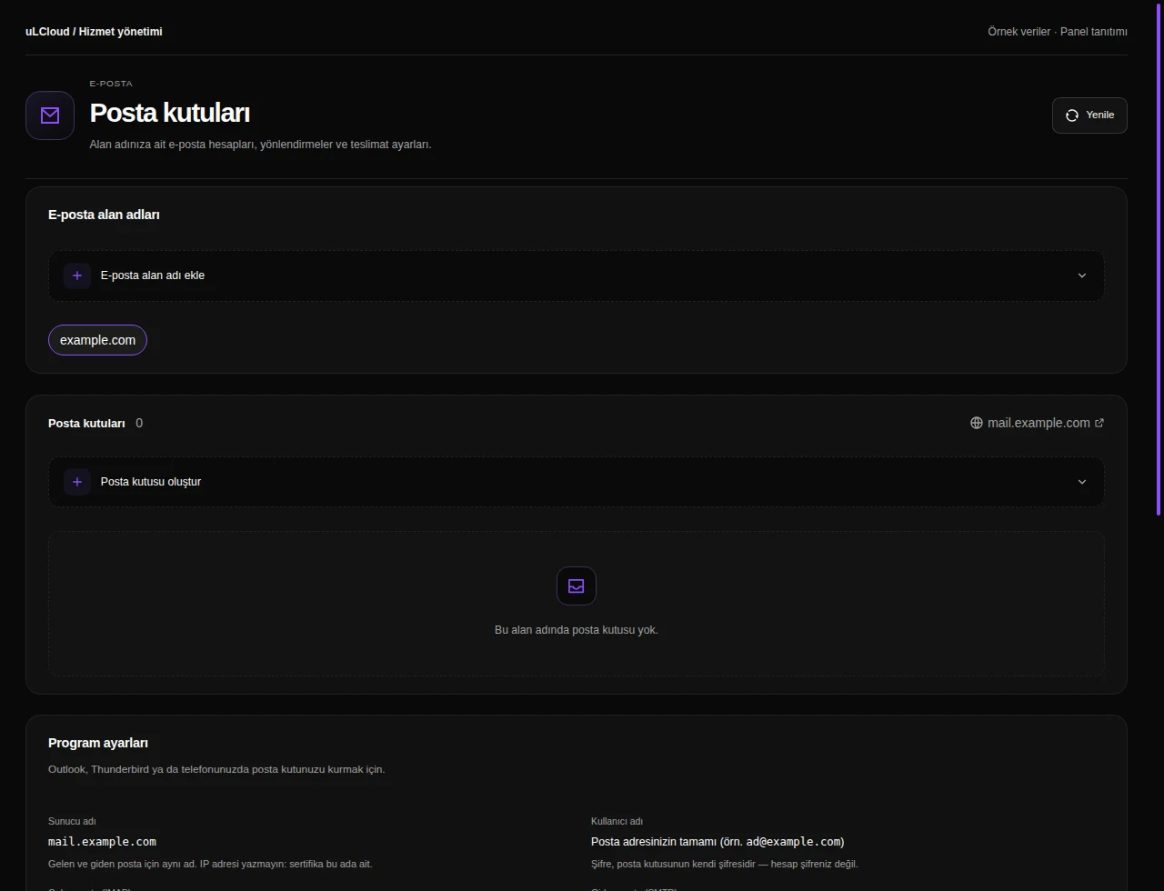Click the E-POSTA breadcrumb label

pyautogui.click(x=111, y=84)
